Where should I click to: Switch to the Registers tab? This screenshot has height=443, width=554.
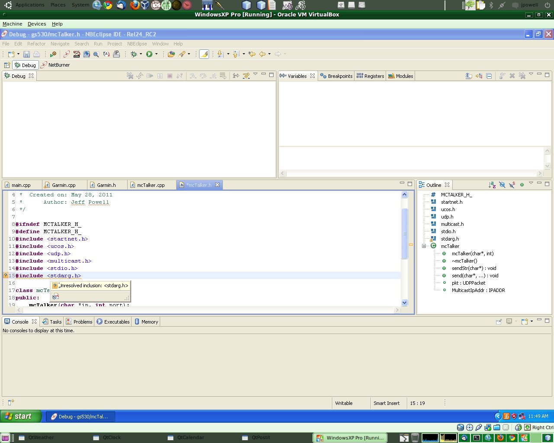click(x=370, y=76)
